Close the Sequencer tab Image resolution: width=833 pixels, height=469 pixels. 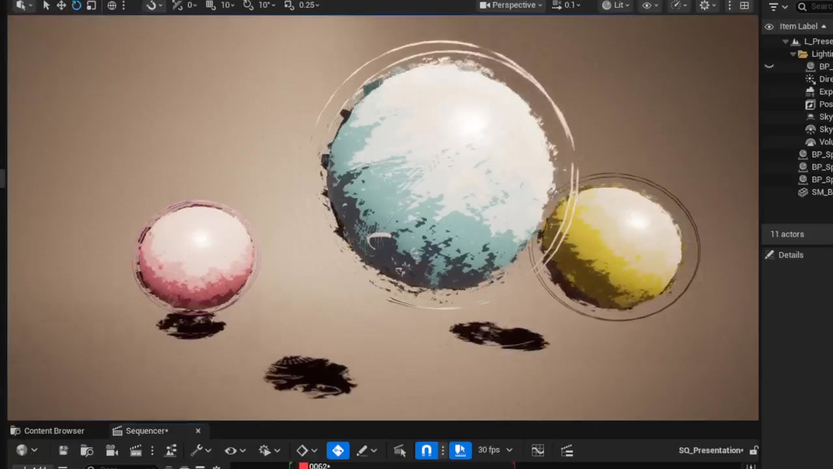198,431
